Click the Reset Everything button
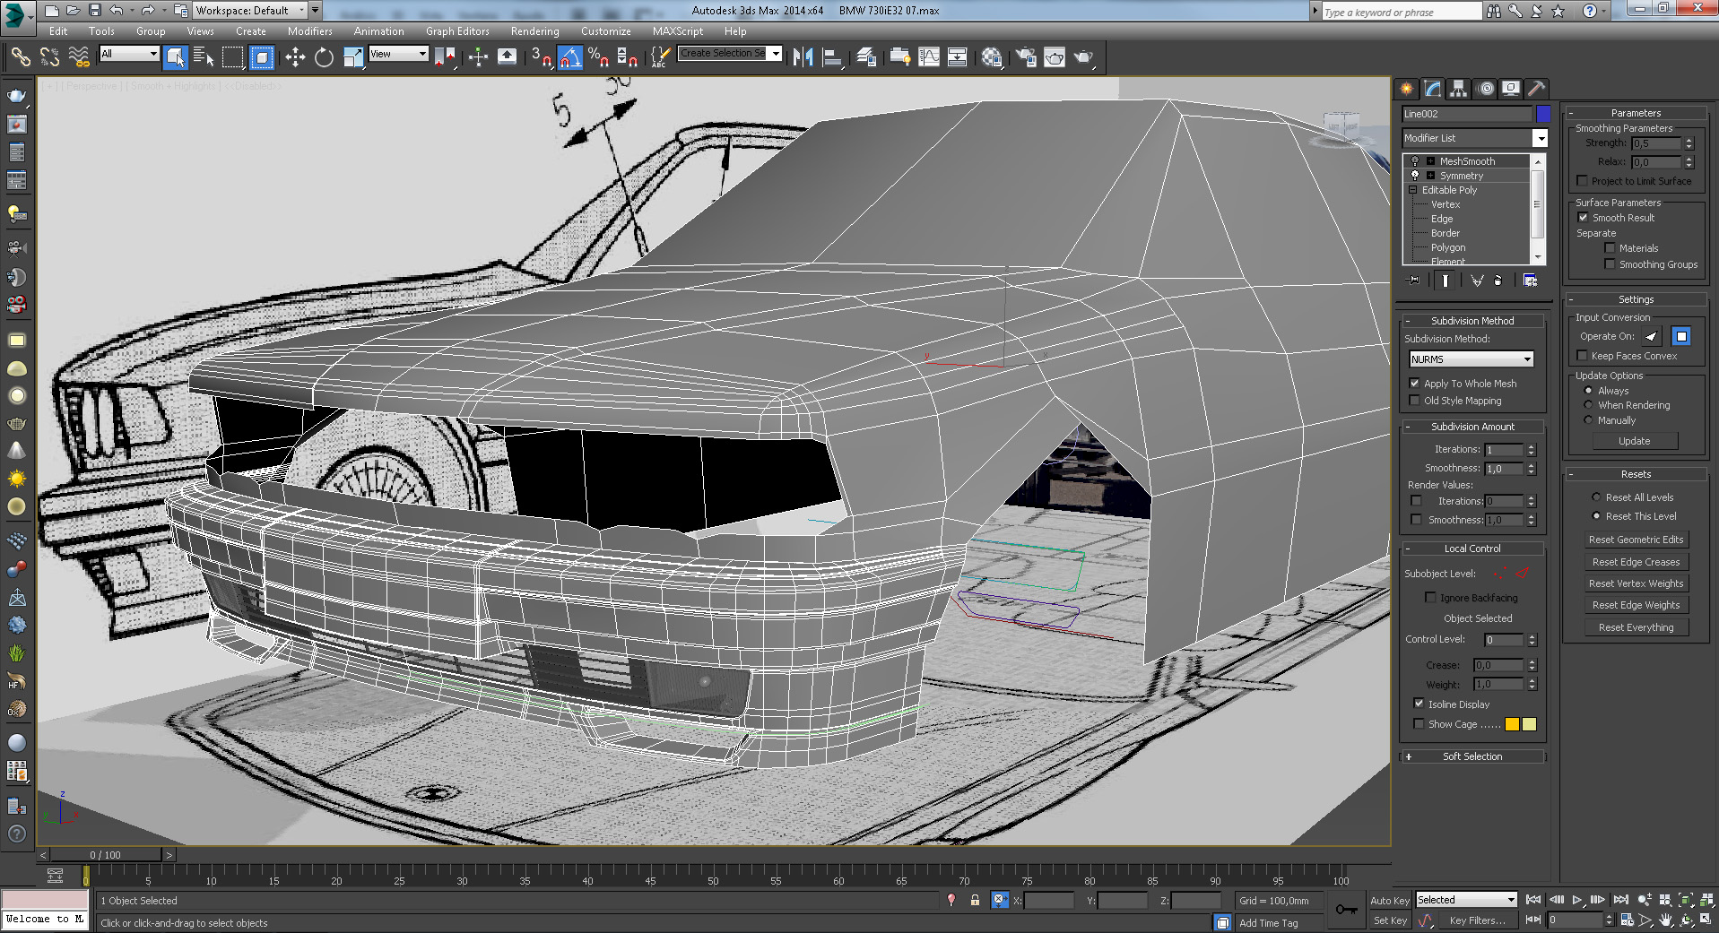 [1636, 627]
